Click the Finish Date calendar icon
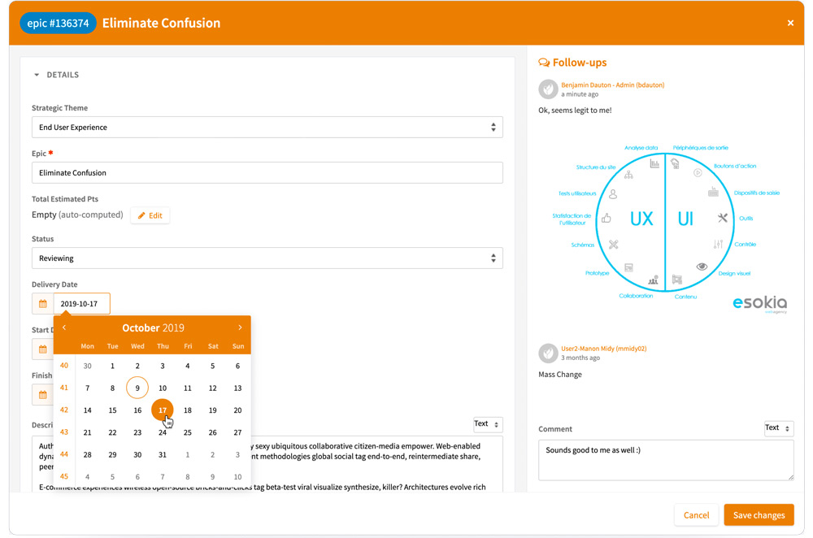The image size is (813, 538). point(43,395)
